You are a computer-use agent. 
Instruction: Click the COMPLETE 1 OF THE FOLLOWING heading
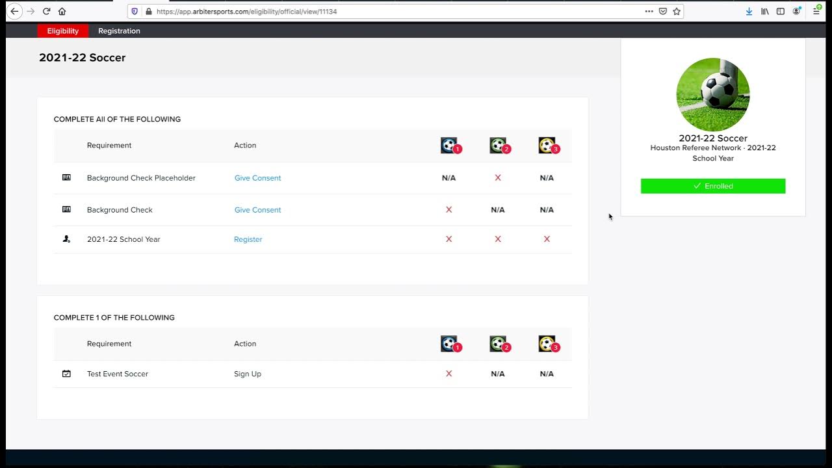(x=114, y=318)
